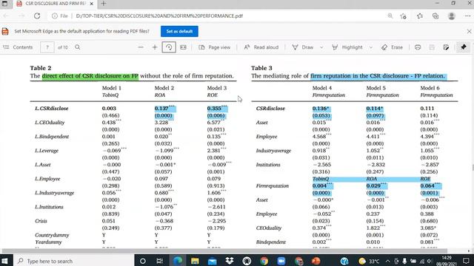Click the address bar file path

point(159,16)
